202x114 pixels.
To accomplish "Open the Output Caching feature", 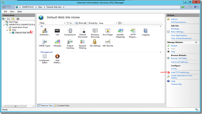I will click(70, 44).
